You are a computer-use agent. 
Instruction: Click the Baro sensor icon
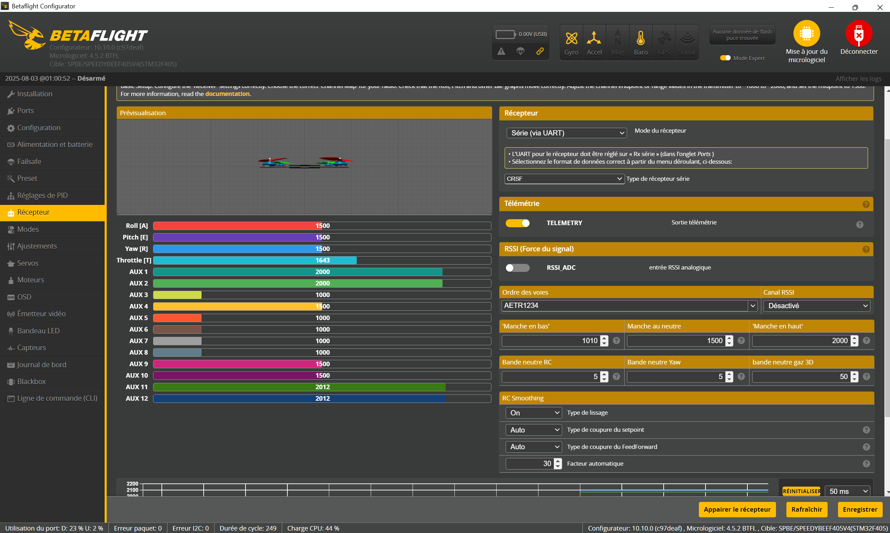[641, 38]
